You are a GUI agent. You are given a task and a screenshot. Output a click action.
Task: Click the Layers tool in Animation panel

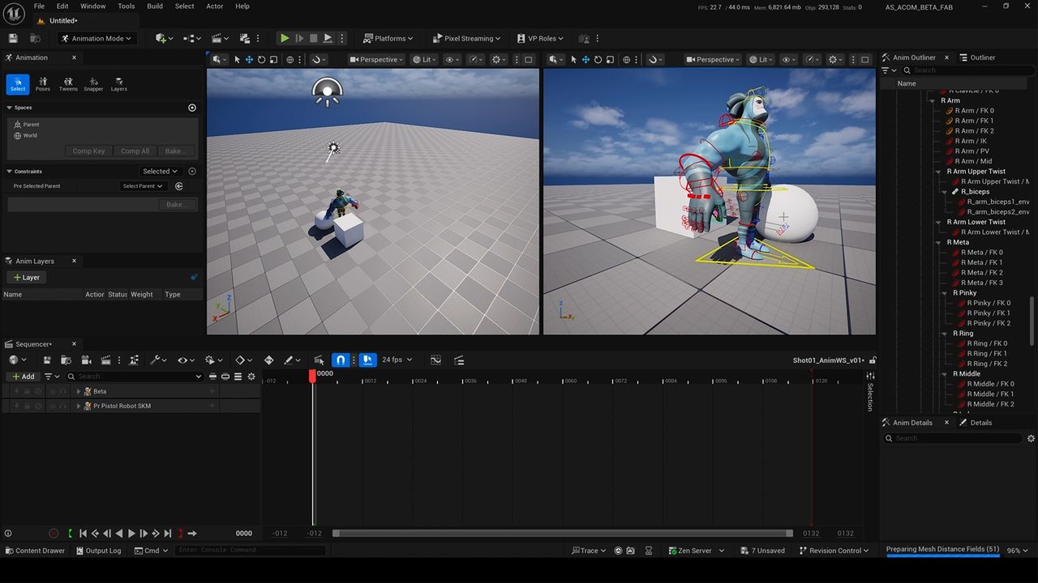[x=118, y=83]
